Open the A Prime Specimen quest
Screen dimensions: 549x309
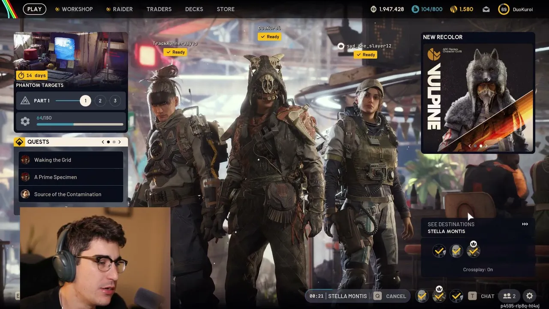[x=71, y=177]
